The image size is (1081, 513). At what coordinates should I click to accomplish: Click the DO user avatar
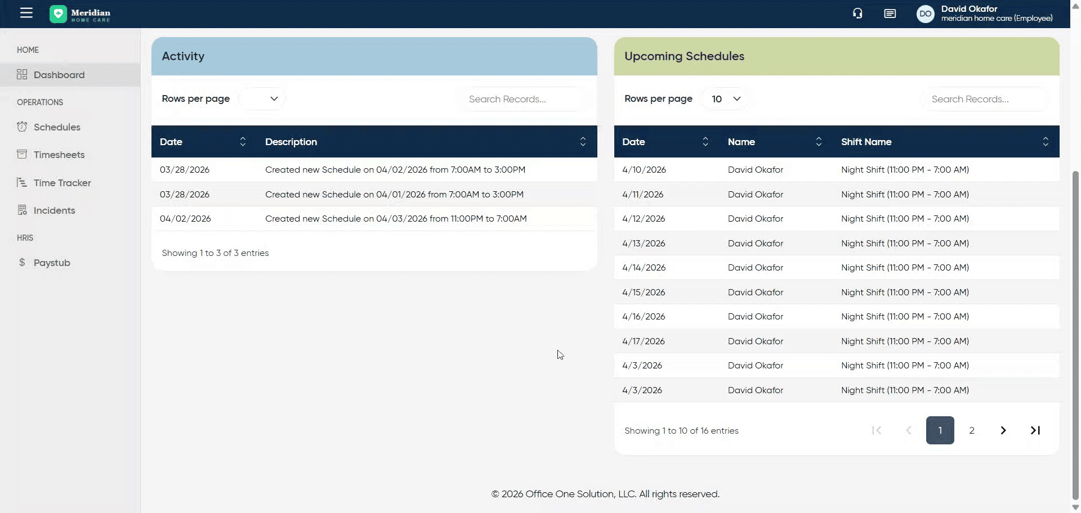(925, 14)
